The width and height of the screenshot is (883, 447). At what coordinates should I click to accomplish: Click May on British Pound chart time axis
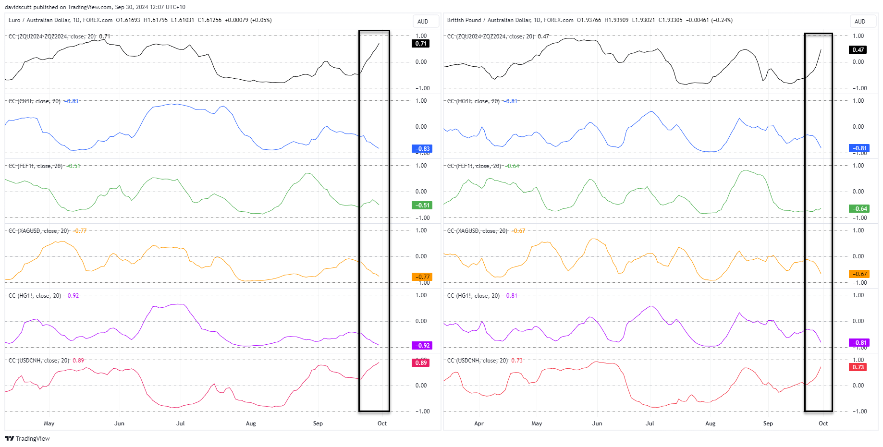[x=537, y=423]
